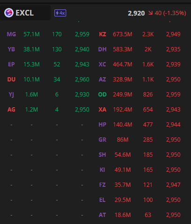The height and width of the screenshot is (224, 191).
Task: Click the EXCL stock logo icon
Action: 9,13
